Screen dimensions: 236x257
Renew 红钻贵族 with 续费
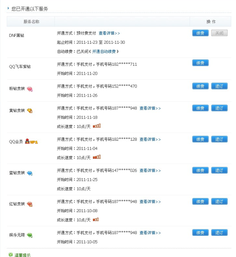coord(200,201)
